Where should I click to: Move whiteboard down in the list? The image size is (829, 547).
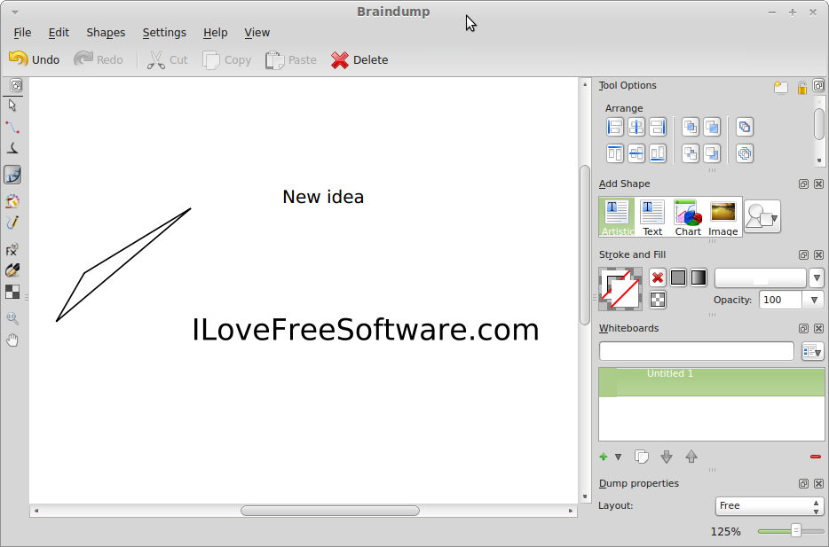[x=667, y=457]
